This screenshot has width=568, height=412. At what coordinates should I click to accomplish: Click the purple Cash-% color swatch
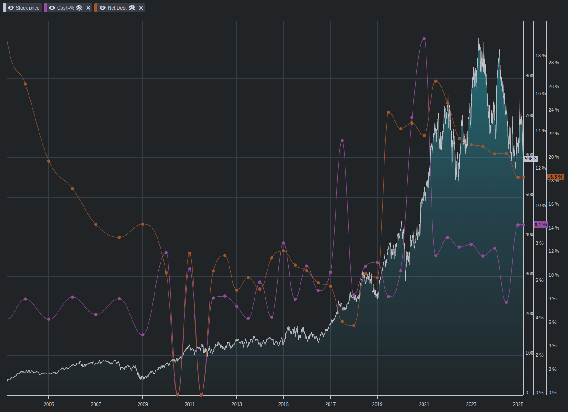tap(45, 8)
